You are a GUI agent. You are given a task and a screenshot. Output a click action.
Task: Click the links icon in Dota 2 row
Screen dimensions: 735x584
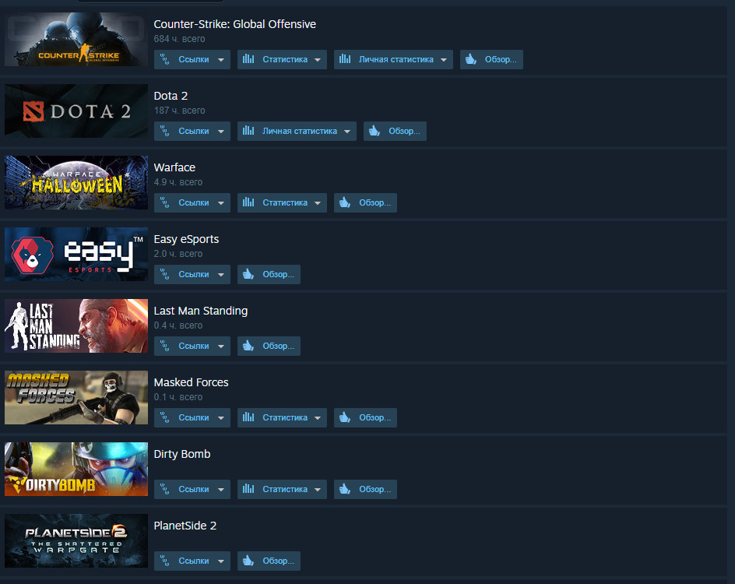point(164,131)
